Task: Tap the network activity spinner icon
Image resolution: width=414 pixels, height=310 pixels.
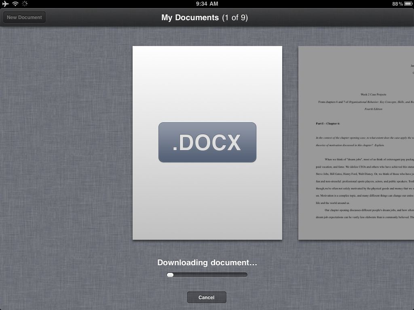Action: (25, 4)
